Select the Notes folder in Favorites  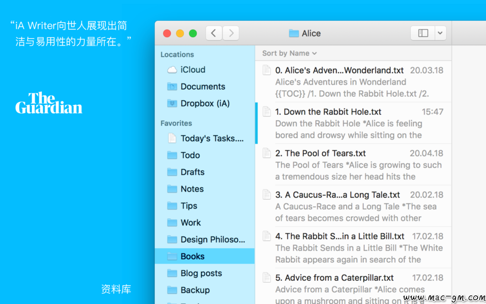click(192, 189)
